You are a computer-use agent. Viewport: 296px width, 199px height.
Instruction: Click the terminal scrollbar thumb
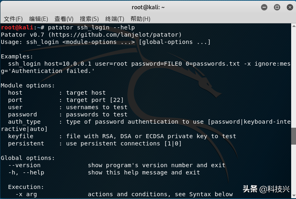pyautogui.click(x=294, y=136)
